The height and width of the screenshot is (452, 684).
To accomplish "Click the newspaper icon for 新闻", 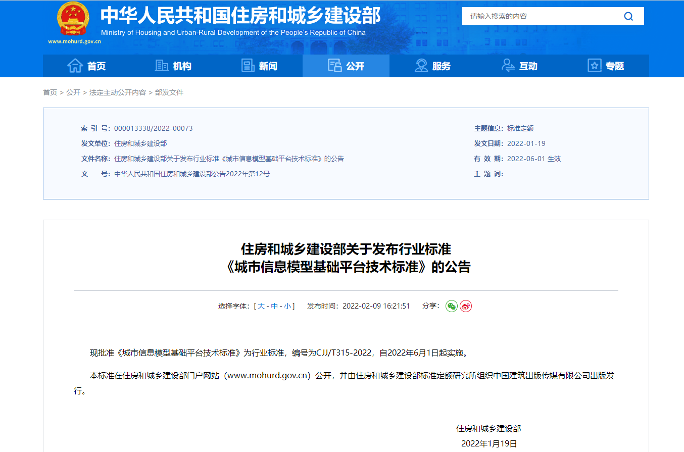I will [248, 66].
